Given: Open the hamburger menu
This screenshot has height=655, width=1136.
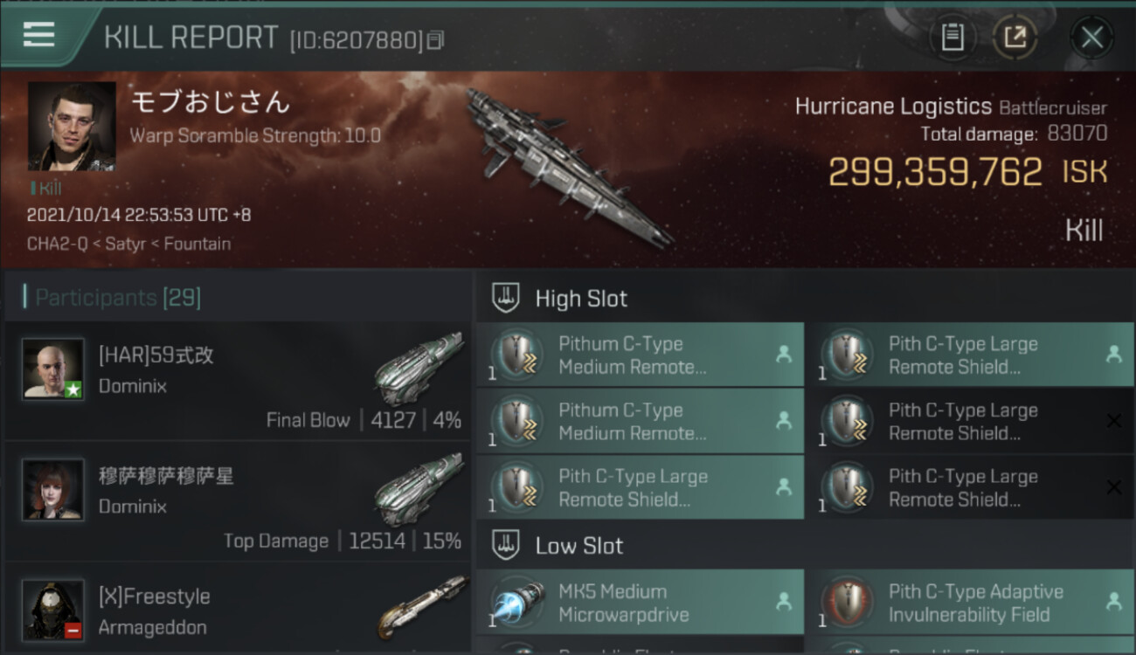Looking at the screenshot, I should tap(39, 35).
